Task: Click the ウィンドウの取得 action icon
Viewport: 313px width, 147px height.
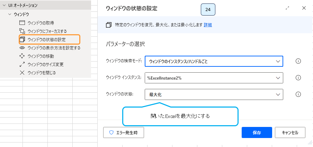Action: point(22,23)
